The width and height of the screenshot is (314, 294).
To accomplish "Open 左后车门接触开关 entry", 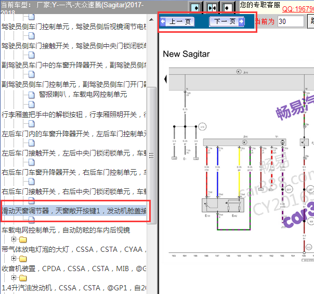I will (x=74, y=153).
